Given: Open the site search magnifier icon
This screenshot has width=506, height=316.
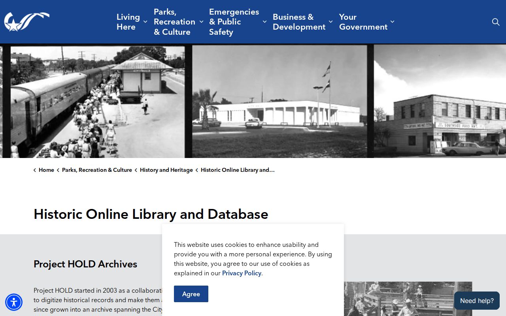Looking at the screenshot, I should tap(496, 22).
